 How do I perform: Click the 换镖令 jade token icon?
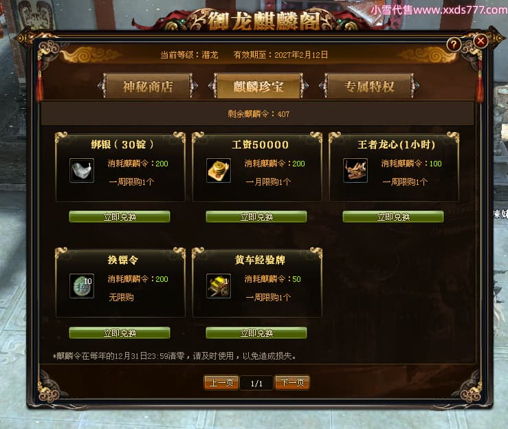click(x=82, y=286)
